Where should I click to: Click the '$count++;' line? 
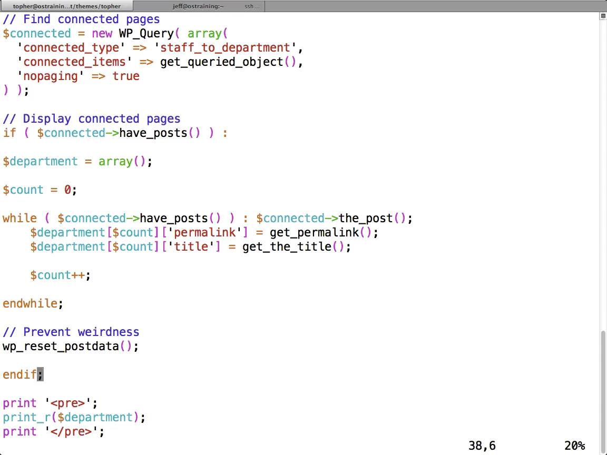[61, 275]
